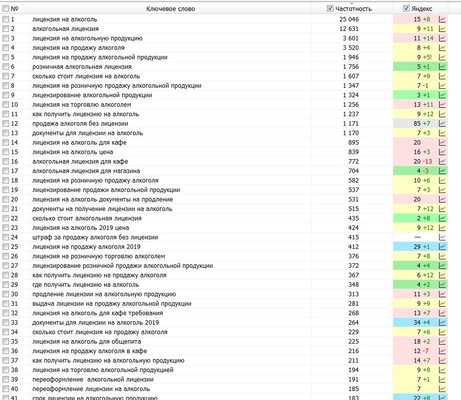Open chart for 'документы для лицензии на алкоголь 2019'
This screenshot has width=461, height=400.
tap(442, 323)
